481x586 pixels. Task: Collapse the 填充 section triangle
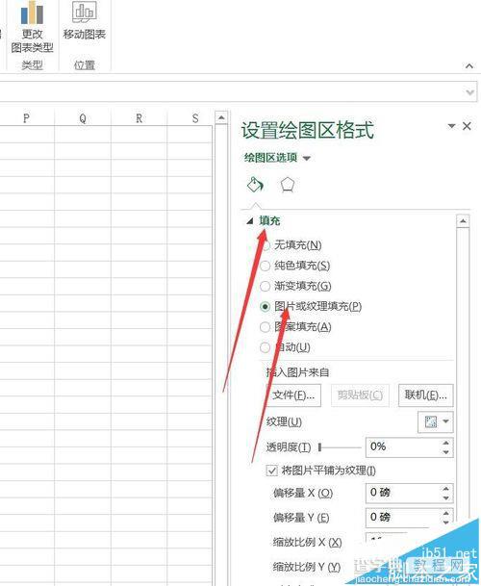coord(250,221)
